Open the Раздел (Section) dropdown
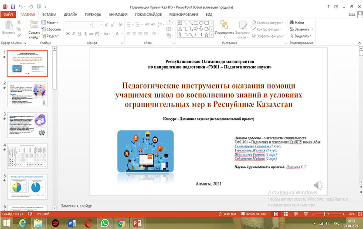The image size is (363, 229). point(51,36)
